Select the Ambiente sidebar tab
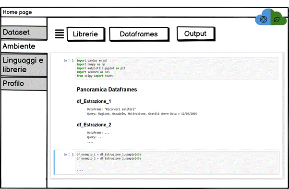 tap(24, 46)
